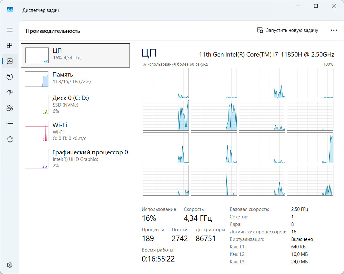Click the % использования более 60 секунд label
Image resolution: width=344 pixels, height=274 pixels.
(175, 64)
